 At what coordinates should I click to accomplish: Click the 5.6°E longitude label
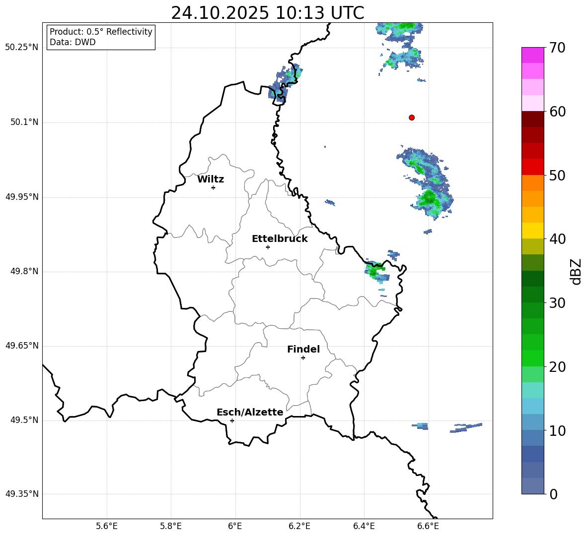(107, 526)
